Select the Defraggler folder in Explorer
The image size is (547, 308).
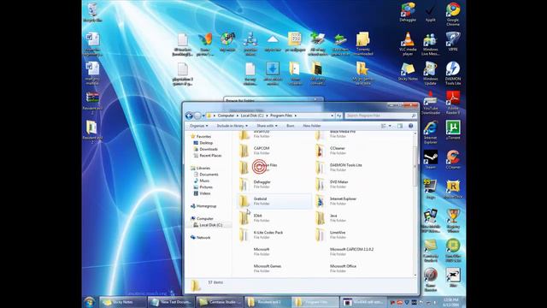[x=273, y=185]
